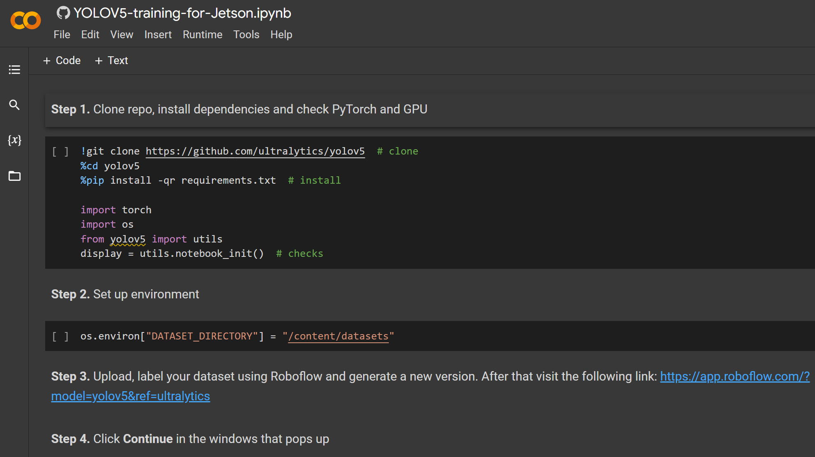Click the '%pip install -qr requirements.txt' line
Screen dimensions: 815x457
click(x=178, y=180)
